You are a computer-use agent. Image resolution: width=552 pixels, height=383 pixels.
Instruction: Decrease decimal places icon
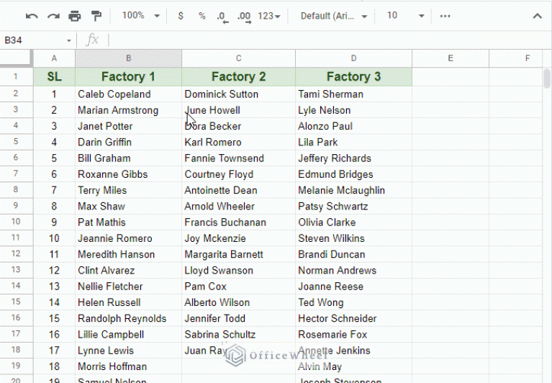point(222,17)
